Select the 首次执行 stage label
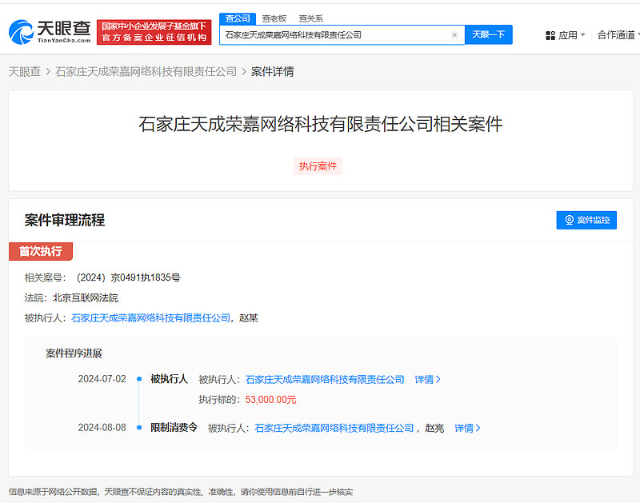This screenshot has width=640, height=503. 41,251
